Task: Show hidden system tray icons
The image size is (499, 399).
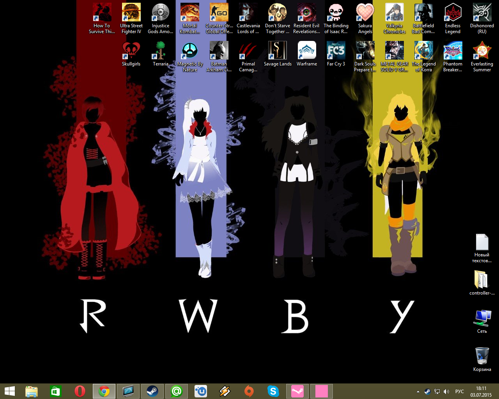Action: coord(418,392)
